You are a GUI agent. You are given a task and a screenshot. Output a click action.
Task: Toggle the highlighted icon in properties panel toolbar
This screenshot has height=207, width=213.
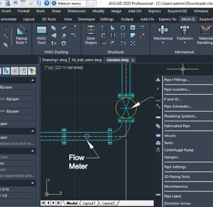[6, 71]
